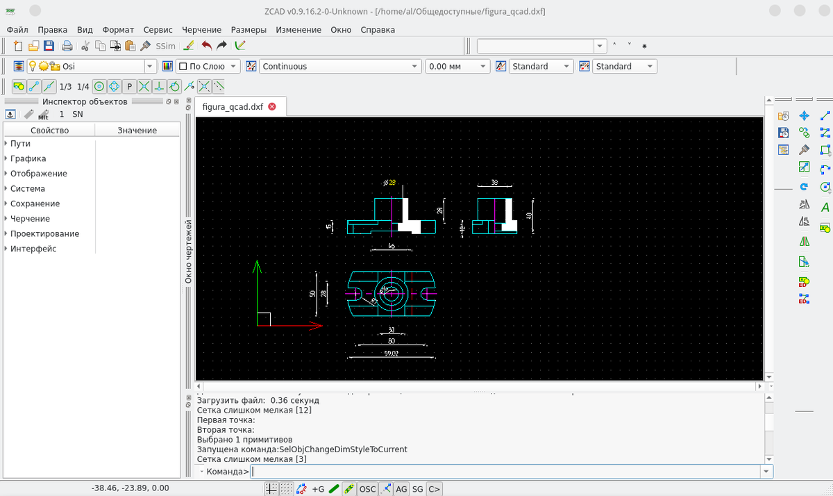Expand the Проектирование property group
This screenshot has width=833, height=496.
tap(6, 233)
